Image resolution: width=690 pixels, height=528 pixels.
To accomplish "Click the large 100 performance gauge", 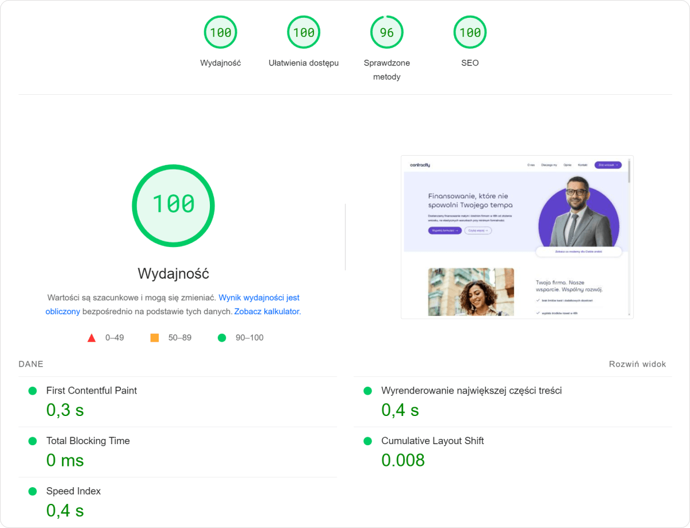I will coord(173,205).
